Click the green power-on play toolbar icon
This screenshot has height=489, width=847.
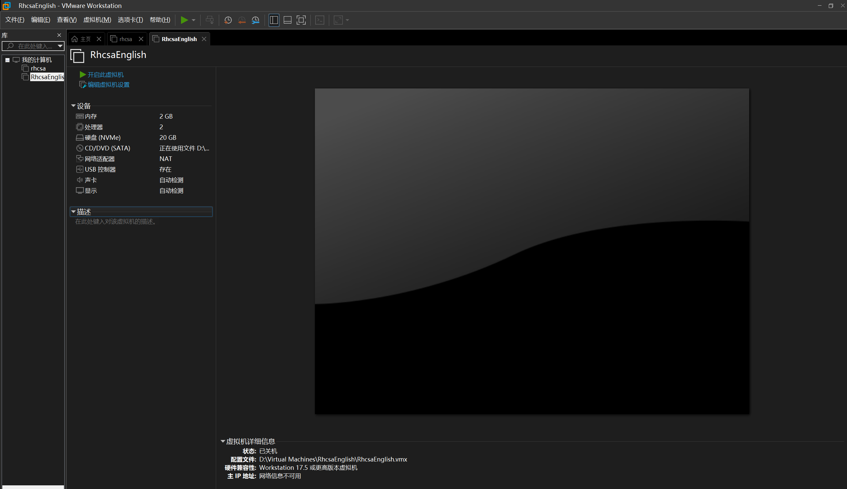pos(184,20)
